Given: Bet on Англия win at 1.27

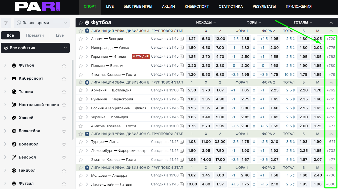Looking at the screenshot, I should [192, 39].
